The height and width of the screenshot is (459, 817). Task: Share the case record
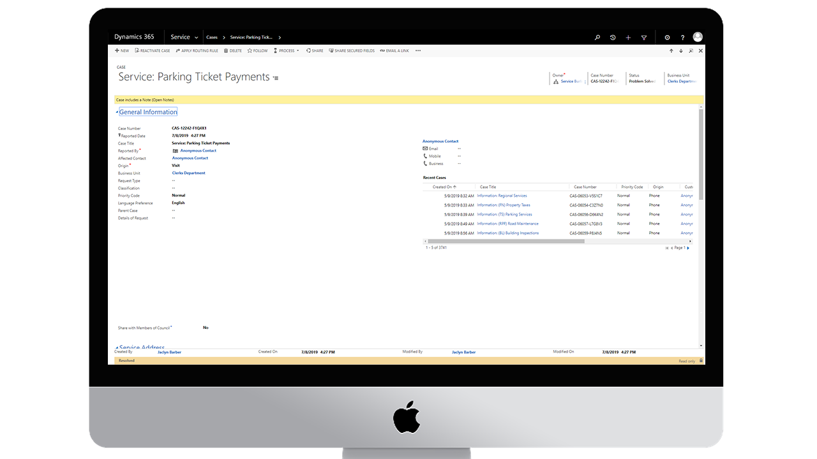(314, 50)
